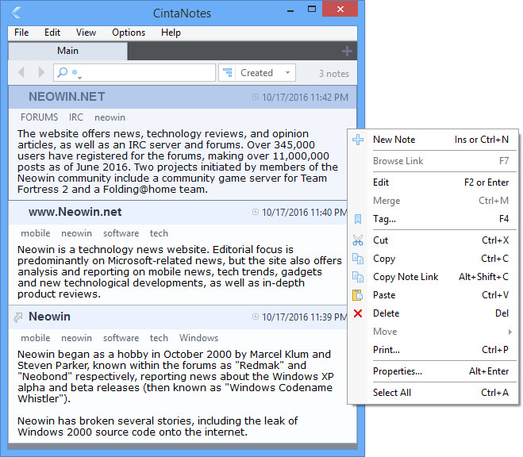523x457 pixels.
Task: Choose Select All from context menu
Action: [433, 393]
